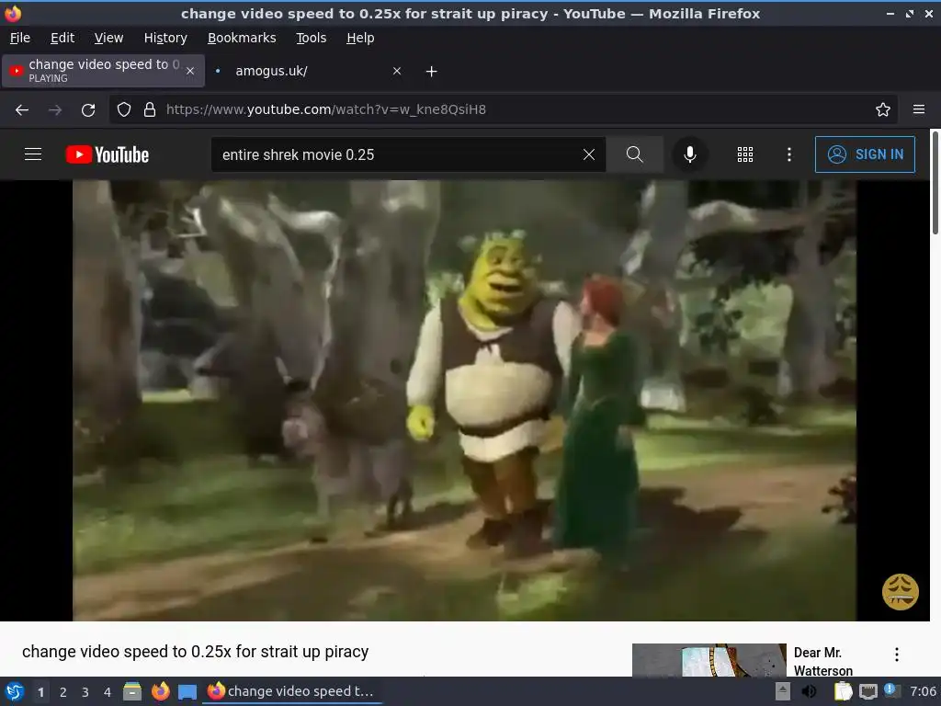The height and width of the screenshot is (706, 941).
Task: Open the notification tray icon
Action: pyautogui.click(x=891, y=691)
